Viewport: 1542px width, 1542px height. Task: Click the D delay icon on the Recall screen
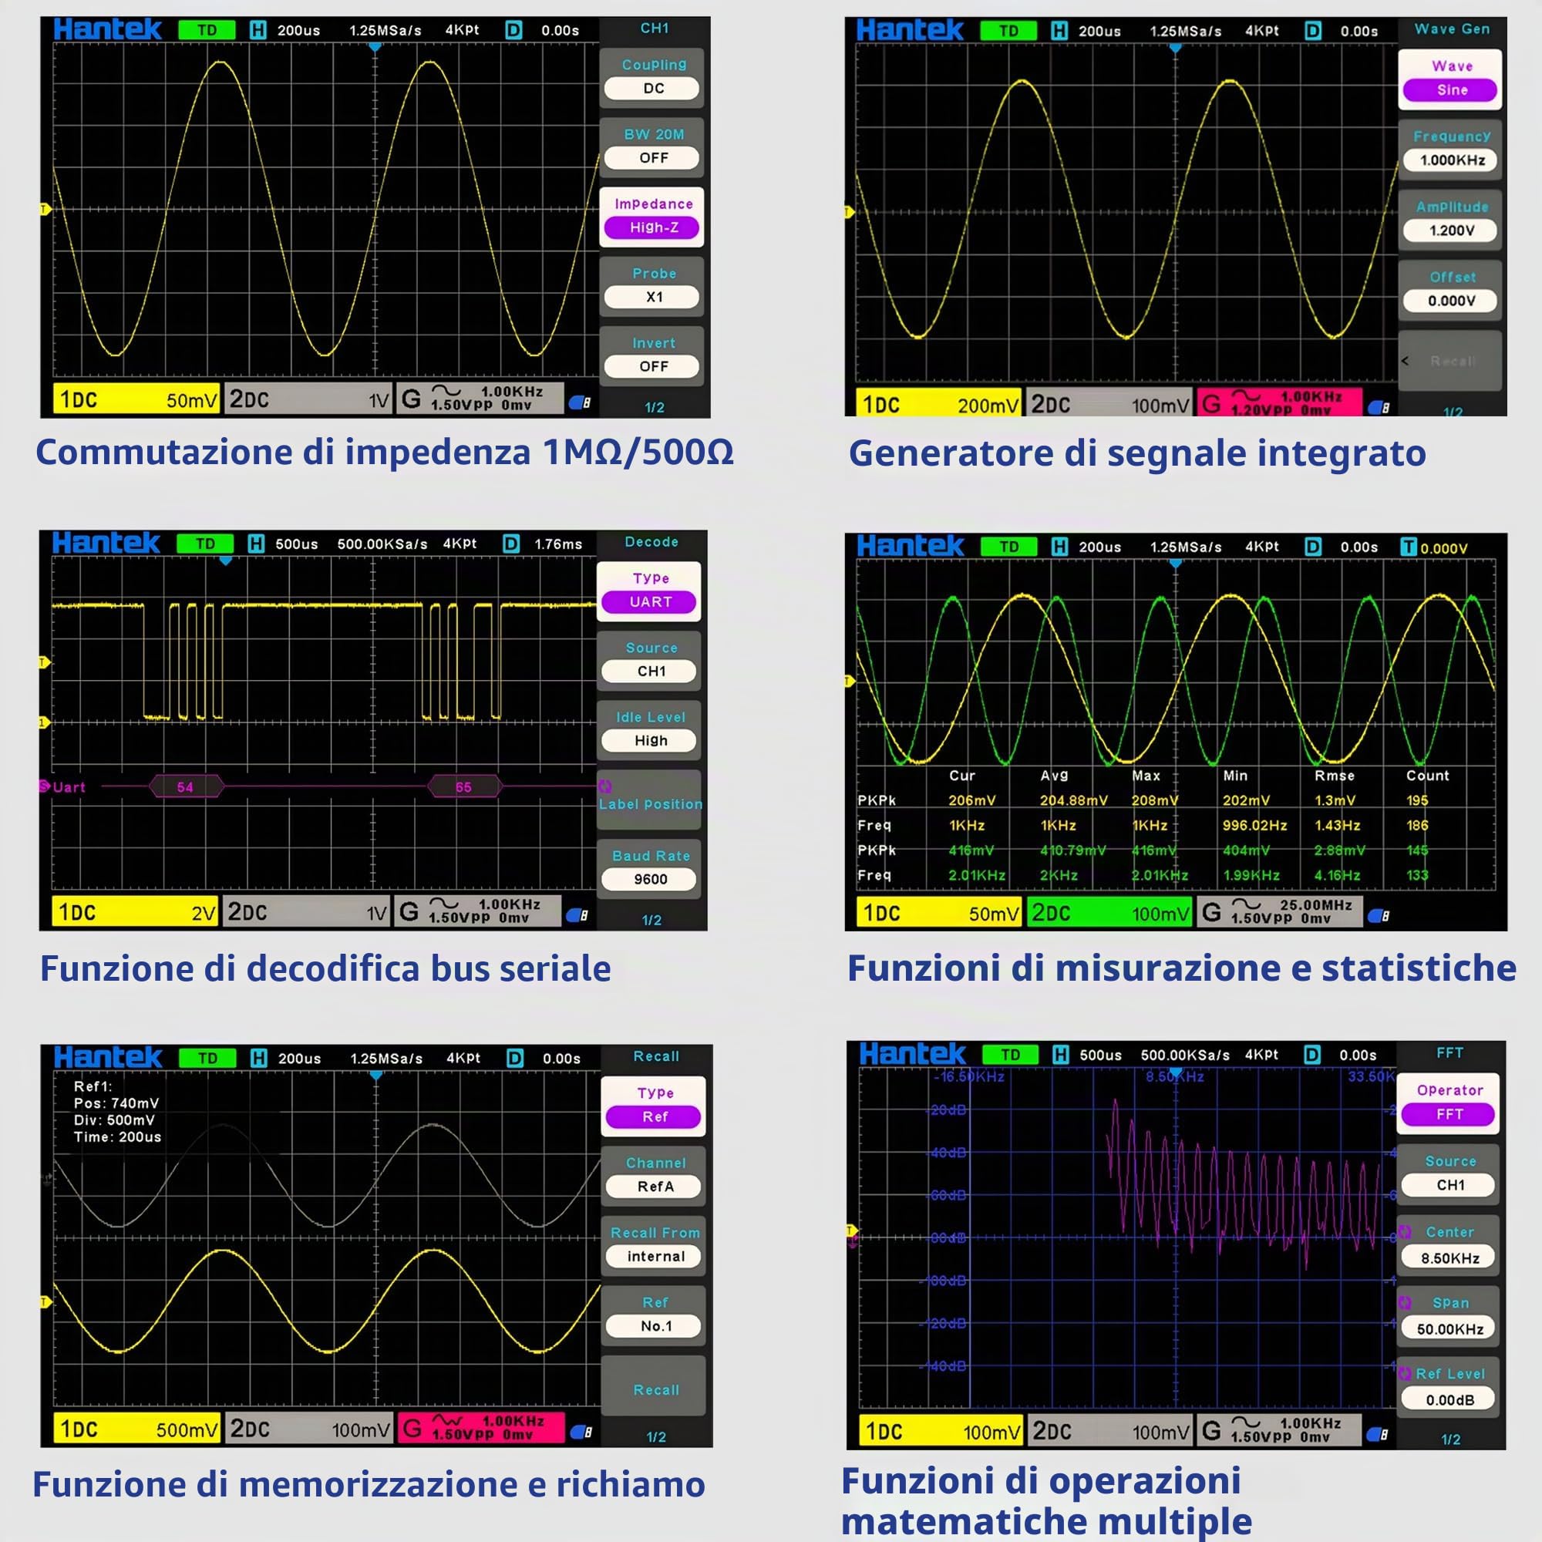click(516, 1059)
